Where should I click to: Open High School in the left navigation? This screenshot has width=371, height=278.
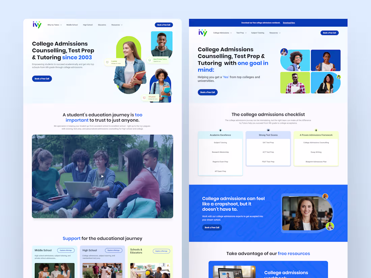point(88,25)
